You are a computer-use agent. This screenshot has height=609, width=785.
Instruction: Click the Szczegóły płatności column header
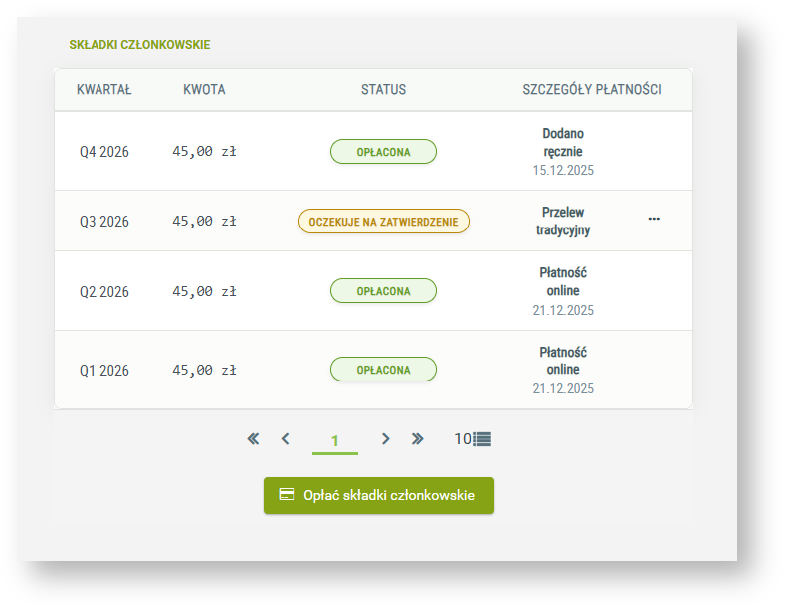click(592, 90)
